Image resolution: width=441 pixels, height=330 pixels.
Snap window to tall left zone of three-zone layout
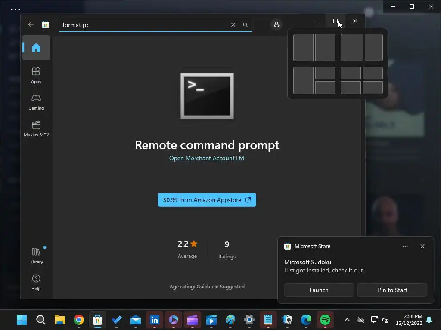tap(303, 80)
